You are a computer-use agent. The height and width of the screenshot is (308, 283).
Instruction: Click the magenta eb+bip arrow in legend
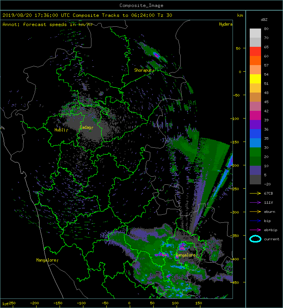(x=255, y=230)
